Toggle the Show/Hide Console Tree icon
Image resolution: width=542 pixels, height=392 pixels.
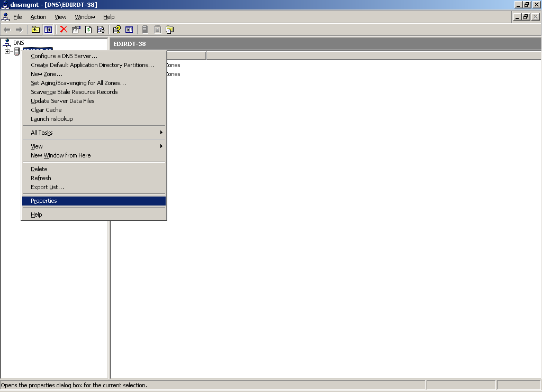[48, 30]
